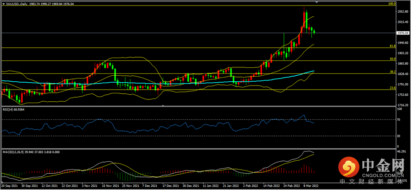Viewport: 411px width, 190px height.
Task: Click the 8 Mar 2022 date label
Action: coord(312,185)
